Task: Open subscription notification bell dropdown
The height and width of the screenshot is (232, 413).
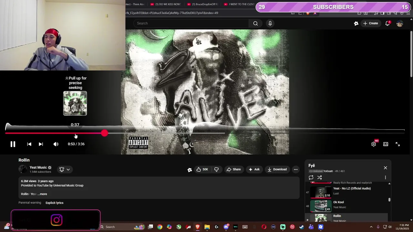Action: pyautogui.click(x=65, y=169)
